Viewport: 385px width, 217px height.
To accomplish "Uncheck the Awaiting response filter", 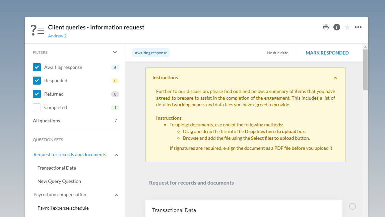I will click(37, 67).
